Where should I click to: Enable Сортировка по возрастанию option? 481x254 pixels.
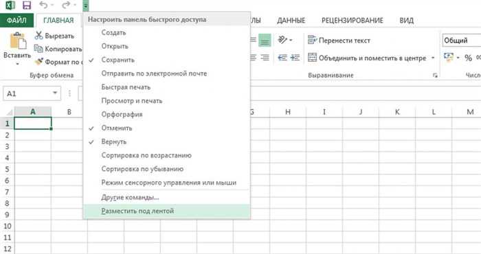click(x=167, y=155)
